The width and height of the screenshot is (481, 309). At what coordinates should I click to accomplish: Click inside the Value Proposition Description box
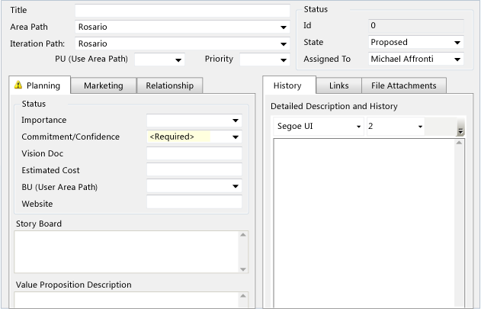(127, 300)
